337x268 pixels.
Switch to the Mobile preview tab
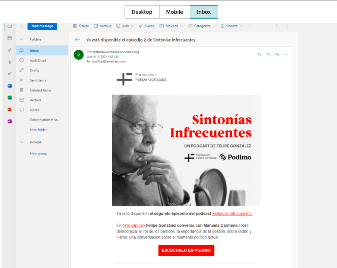click(x=174, y=12)
